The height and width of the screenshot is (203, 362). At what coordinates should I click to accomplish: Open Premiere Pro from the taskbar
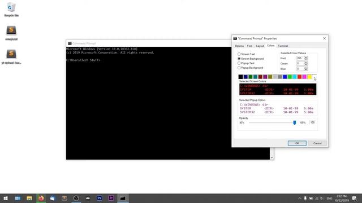[111, 198]
